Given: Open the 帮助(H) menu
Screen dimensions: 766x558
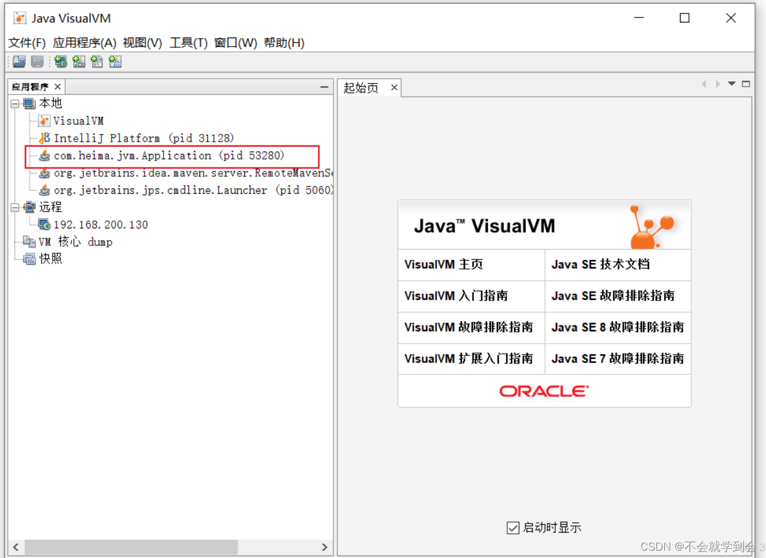Looking at the screenshot, I should 284,43.
